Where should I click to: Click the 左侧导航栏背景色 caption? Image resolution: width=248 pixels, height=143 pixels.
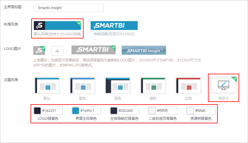pyautogui.click(x=124, y=119)
